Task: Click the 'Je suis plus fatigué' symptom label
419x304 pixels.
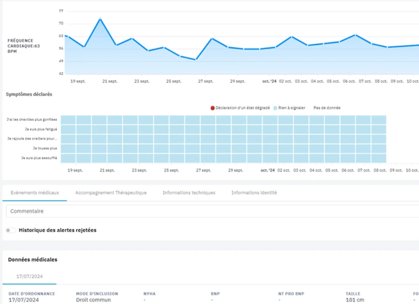Action: (x=41, y=129)
